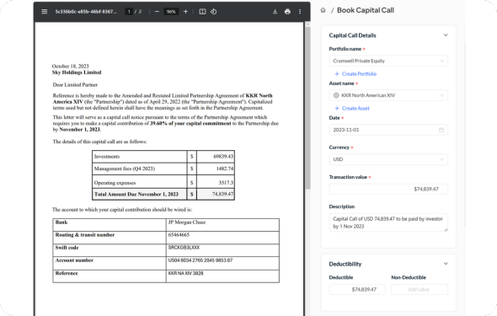Click the 'JP Morgan Chase' bank cell
This screenshot has width=497, height=316.
click(x=222, y=225)
